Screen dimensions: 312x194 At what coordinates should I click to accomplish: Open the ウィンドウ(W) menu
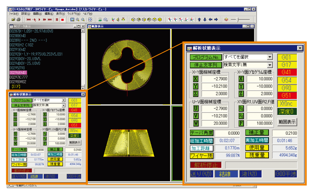click(x=74, y=14)
